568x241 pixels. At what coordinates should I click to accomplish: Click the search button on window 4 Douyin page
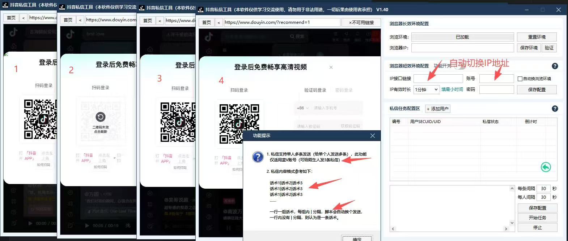pyautogui.click(x=297, y=36)
